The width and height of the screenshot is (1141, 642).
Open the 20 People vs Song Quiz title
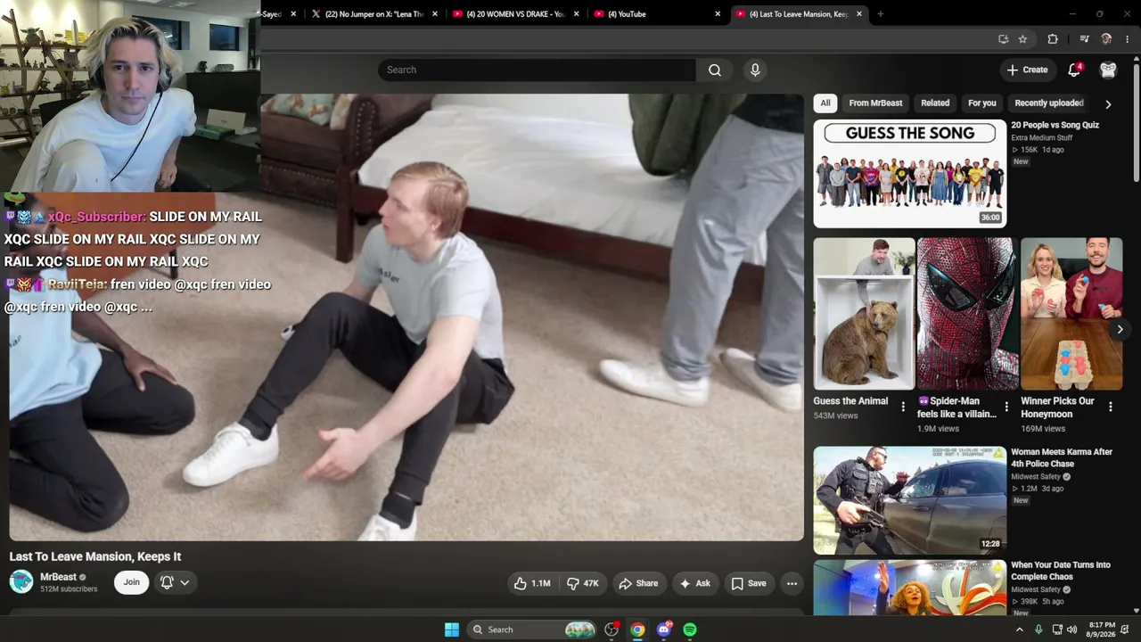1055,126
